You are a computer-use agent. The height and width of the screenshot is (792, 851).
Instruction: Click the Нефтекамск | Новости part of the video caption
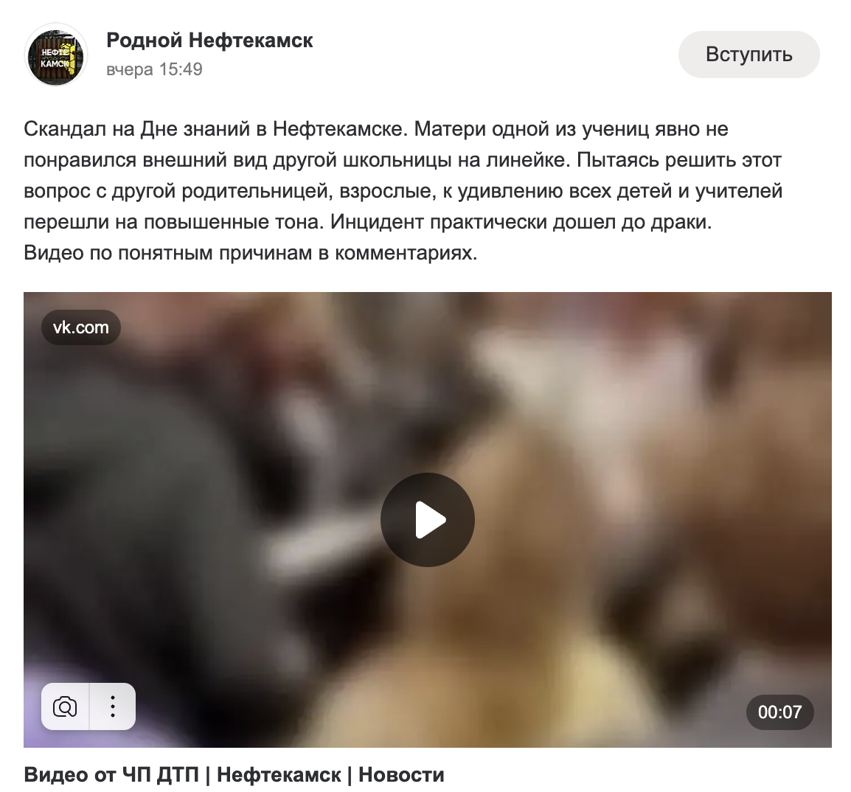click(330, 774)
